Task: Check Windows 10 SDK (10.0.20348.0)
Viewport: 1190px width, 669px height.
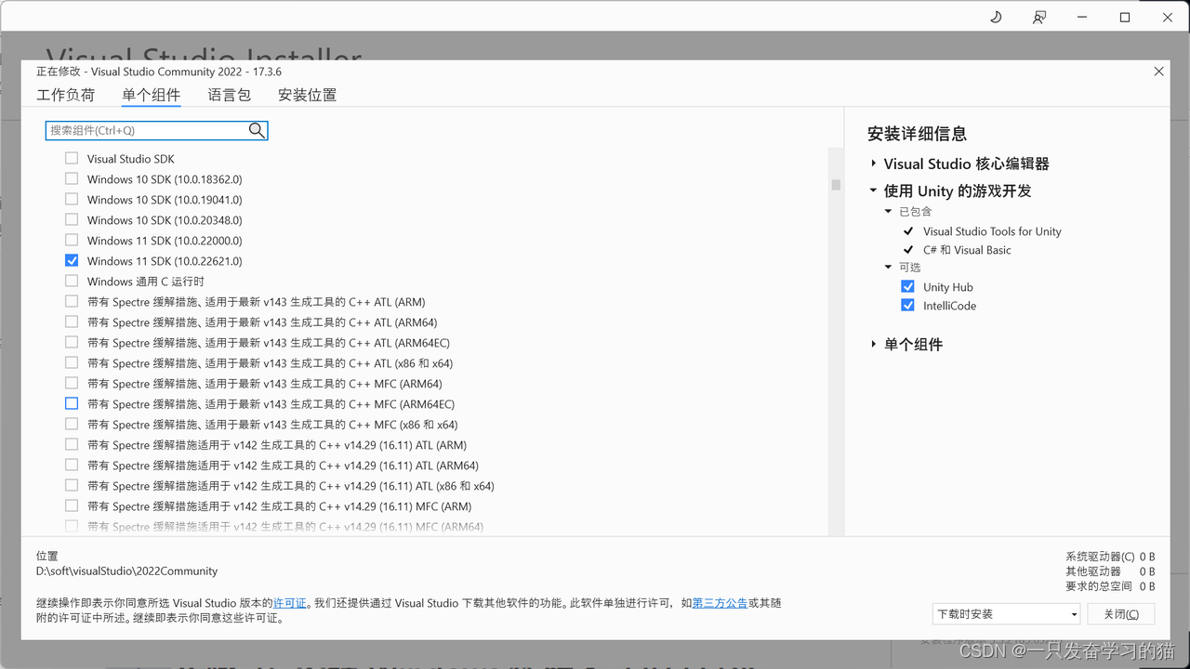Action: [x=72, y=219]
